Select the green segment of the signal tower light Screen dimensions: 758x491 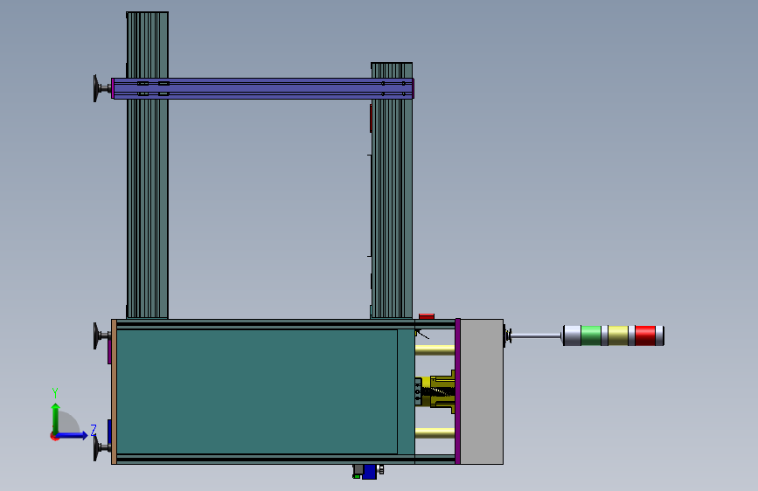(591, 335)
